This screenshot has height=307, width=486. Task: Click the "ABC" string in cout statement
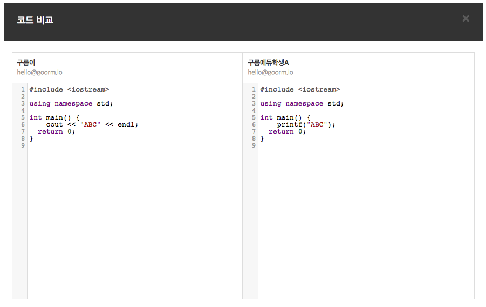pos(90,124)
